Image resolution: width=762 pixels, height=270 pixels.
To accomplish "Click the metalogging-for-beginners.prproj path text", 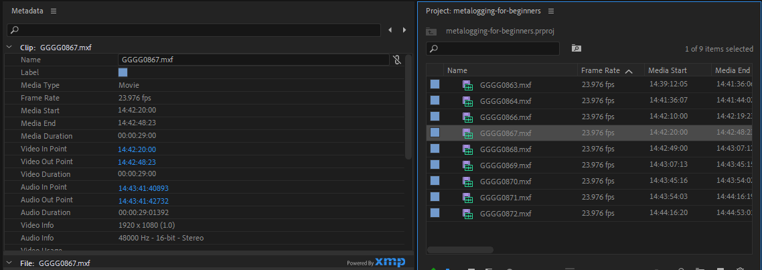I will coord(500,31).
